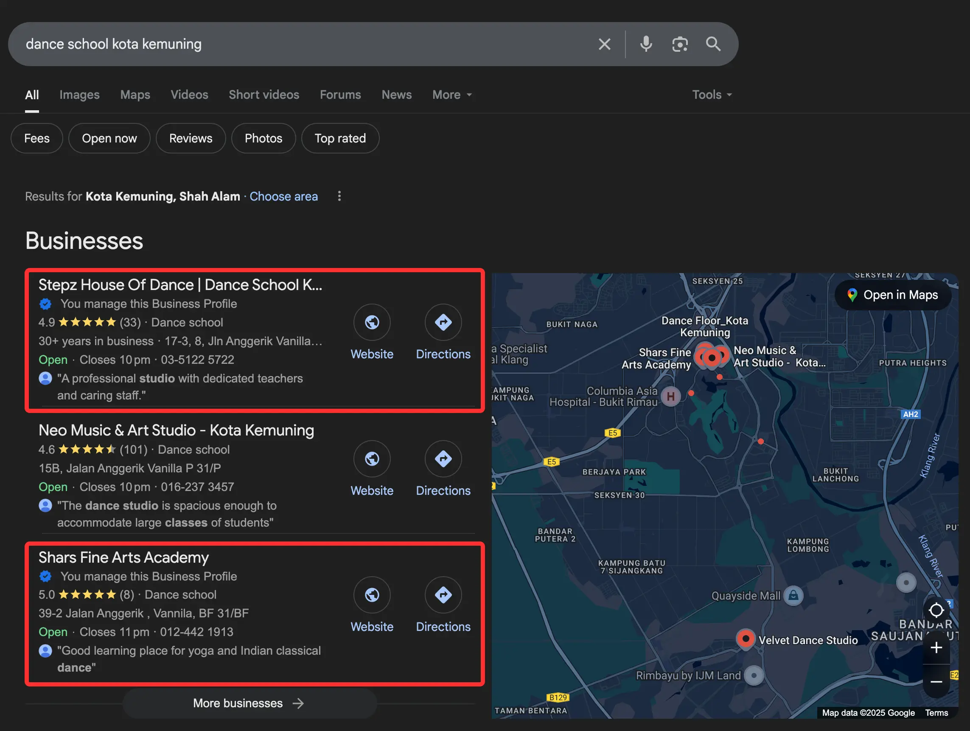Open three-dot options next to Choose area

[x=339, y=196]
